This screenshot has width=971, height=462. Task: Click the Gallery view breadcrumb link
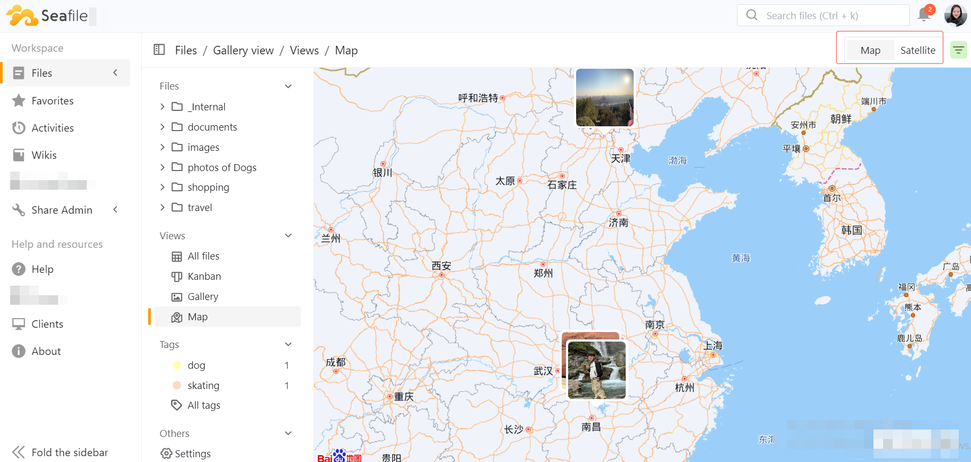point(243,50)
